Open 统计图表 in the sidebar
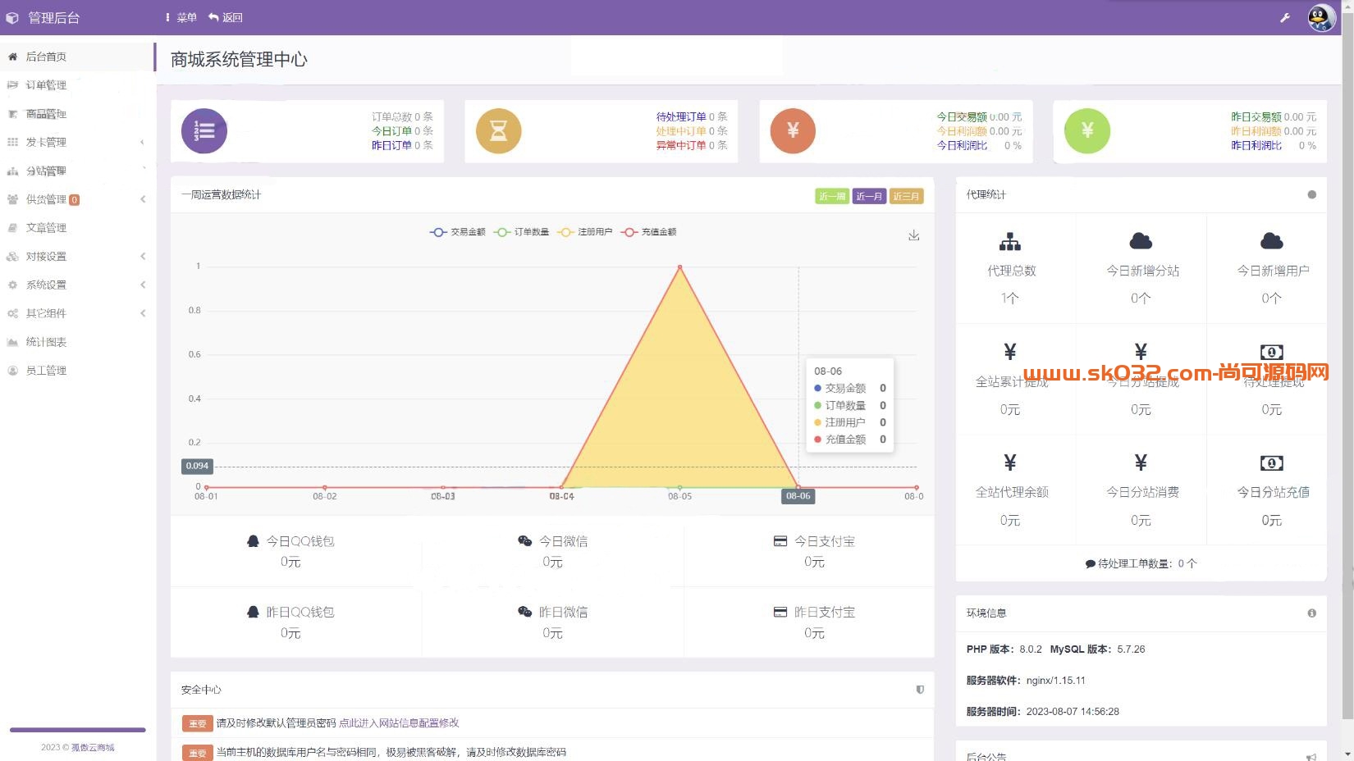Viewport: 1354px width, 761px height. coord(78,342)
